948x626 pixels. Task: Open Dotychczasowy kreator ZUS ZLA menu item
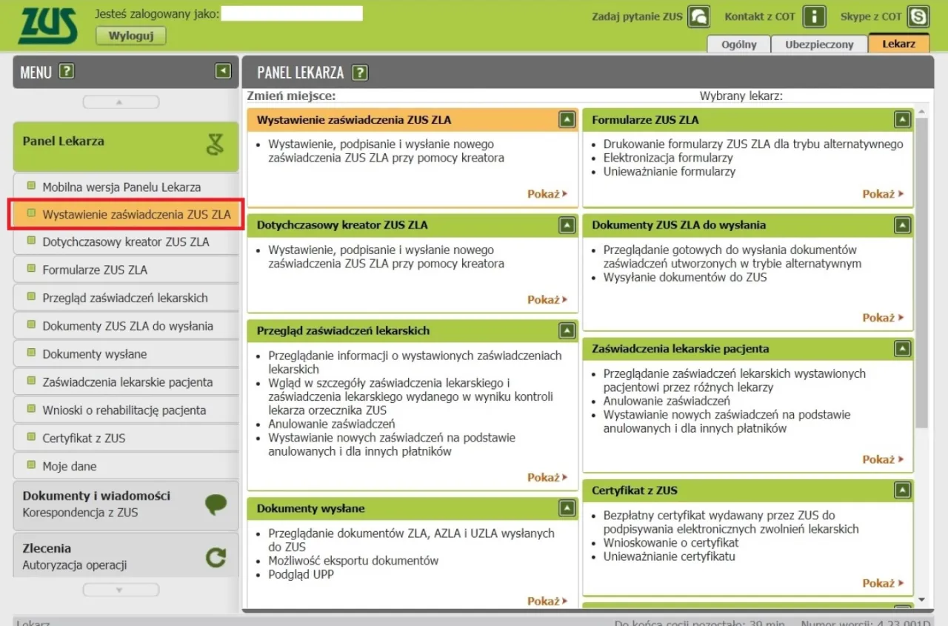tap(126, 242)
